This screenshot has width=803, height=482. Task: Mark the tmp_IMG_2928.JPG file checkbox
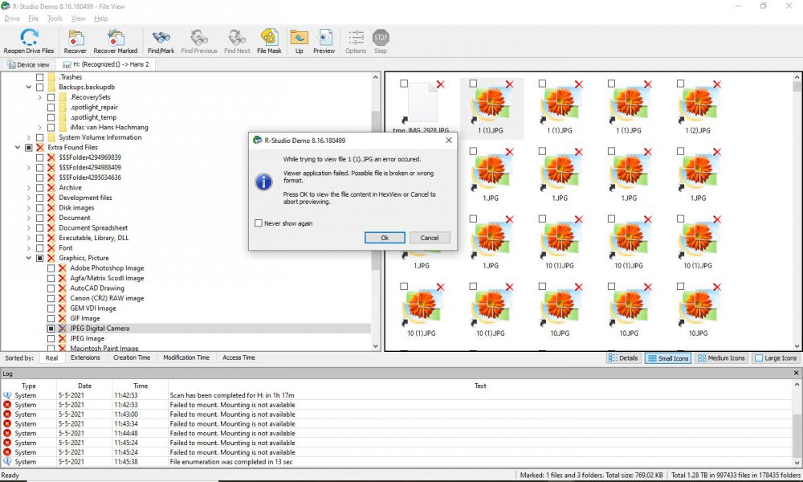click(404, 84)
